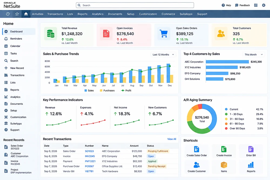Expand the Last 12 Months dropdown

(163, 55)
